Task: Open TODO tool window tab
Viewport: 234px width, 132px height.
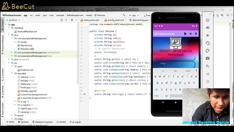Action: point(10,122)
